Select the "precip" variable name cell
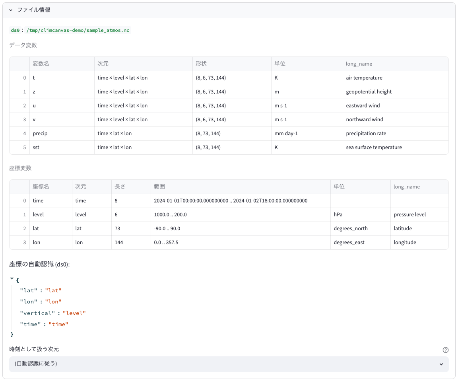Image resolution: width=458 pixels, height=381 pixels. click(62, 134)
